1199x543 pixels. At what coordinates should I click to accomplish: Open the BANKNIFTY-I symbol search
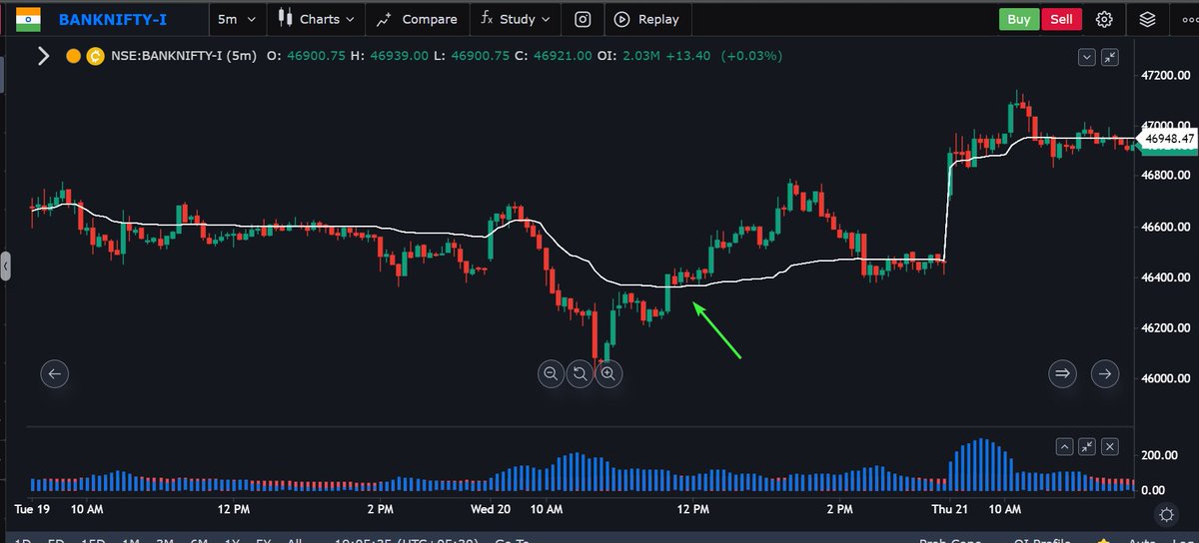click(x=113, y=19)
